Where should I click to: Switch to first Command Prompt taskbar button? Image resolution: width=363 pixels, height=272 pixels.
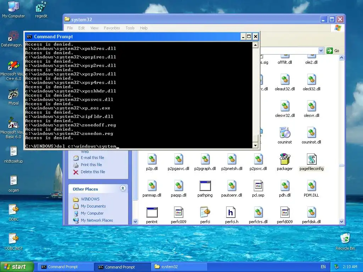point(65,267)
